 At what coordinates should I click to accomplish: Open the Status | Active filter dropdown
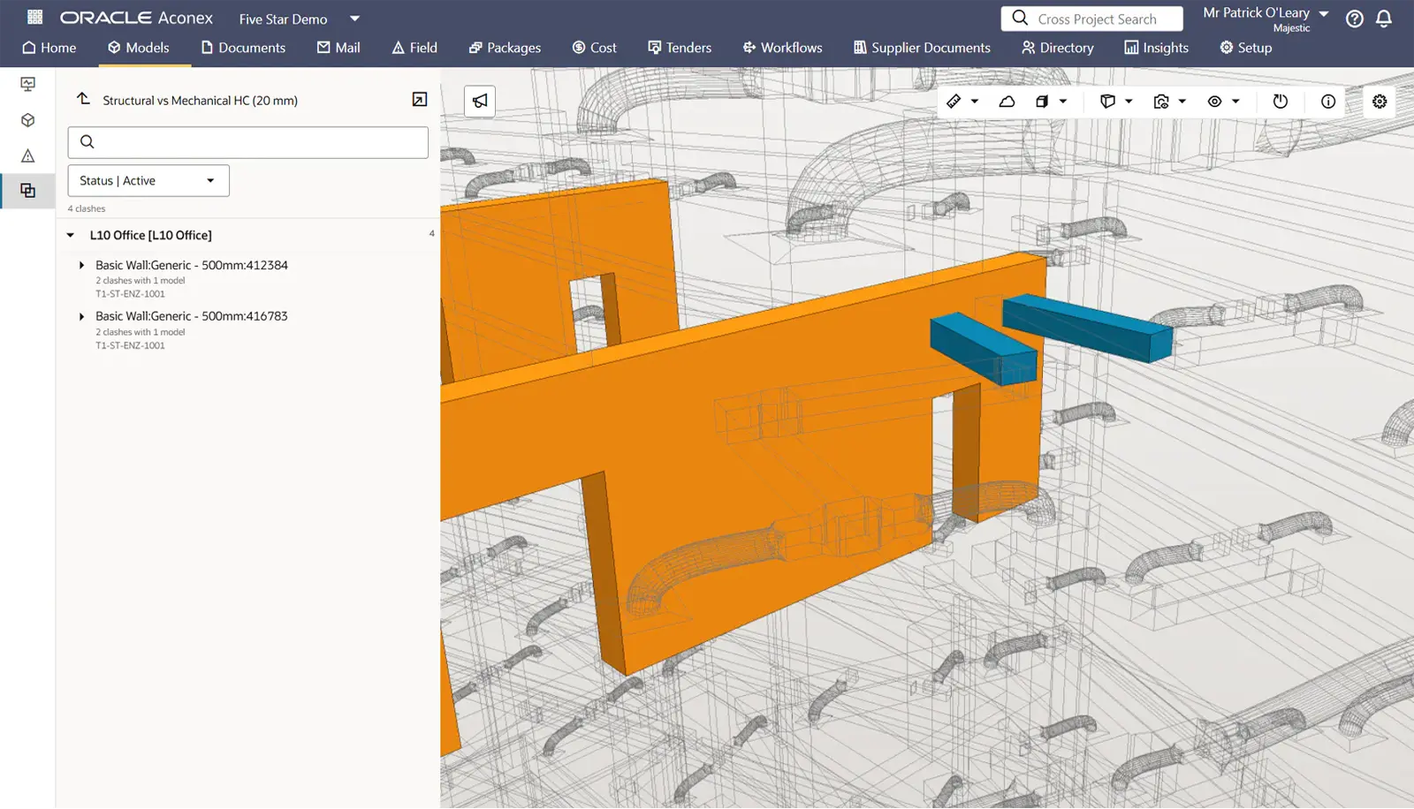(x=148, y=180)
